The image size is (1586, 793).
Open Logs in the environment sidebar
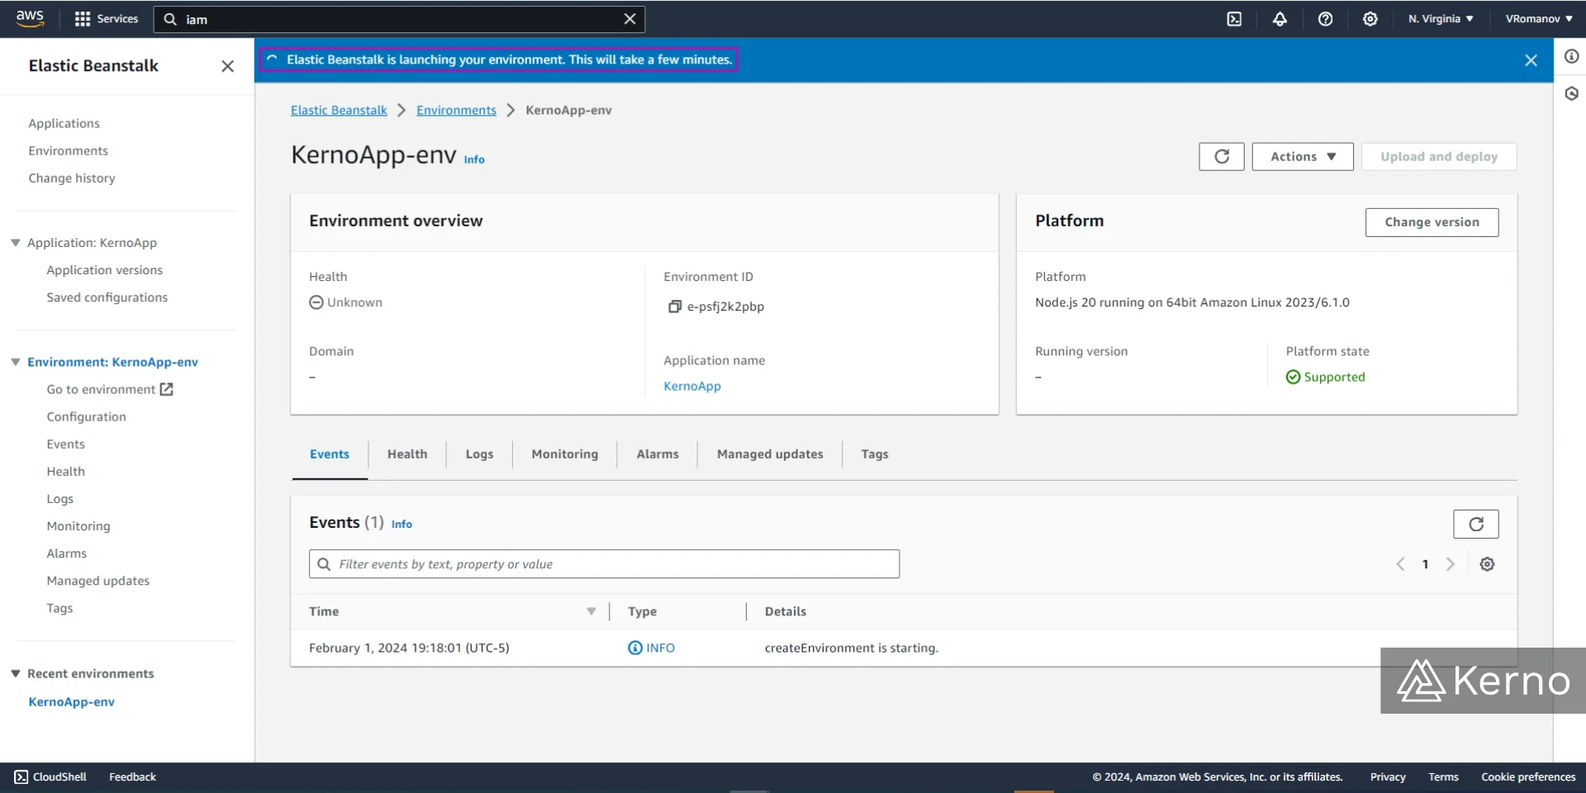(x=60, y=499)
